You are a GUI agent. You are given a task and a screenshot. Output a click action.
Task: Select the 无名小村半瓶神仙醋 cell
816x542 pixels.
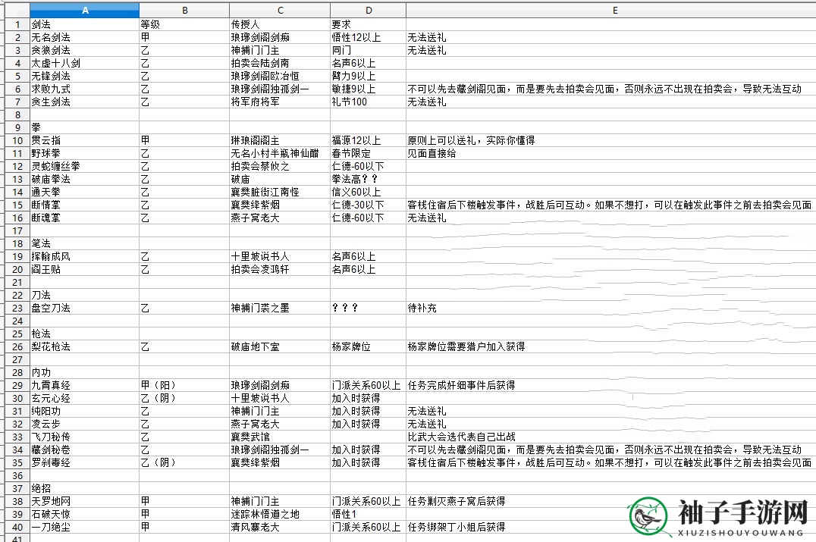pos(280,153)
